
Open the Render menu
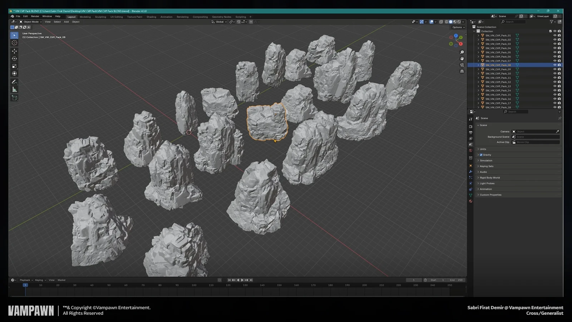[x=35, y=16]
